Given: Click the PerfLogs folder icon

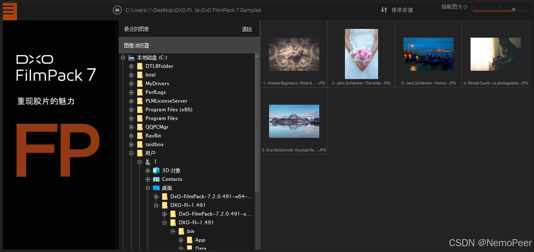Looking at the screenshot, I should (140, 92).
